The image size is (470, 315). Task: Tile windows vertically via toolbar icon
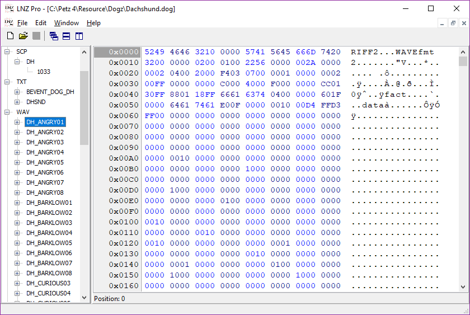[x=79, y=36]
